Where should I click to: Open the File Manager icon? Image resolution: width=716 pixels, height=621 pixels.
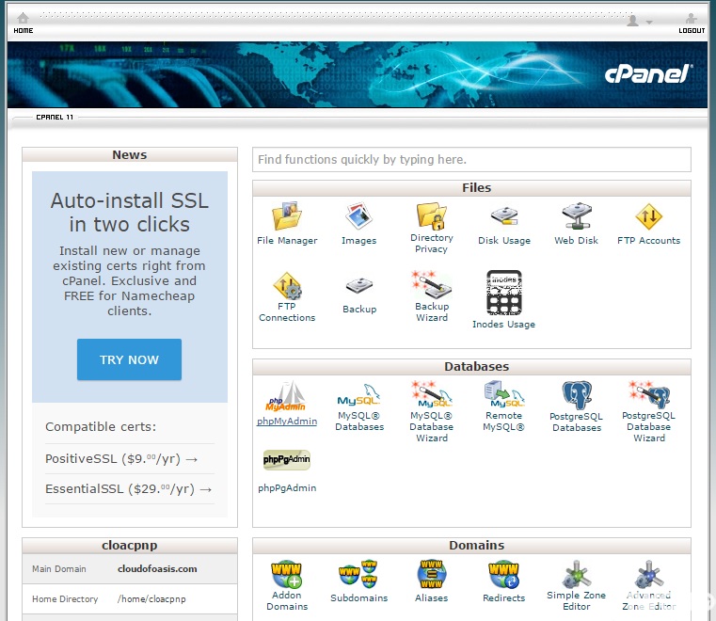pyautogui.click(x=287, y=223)
